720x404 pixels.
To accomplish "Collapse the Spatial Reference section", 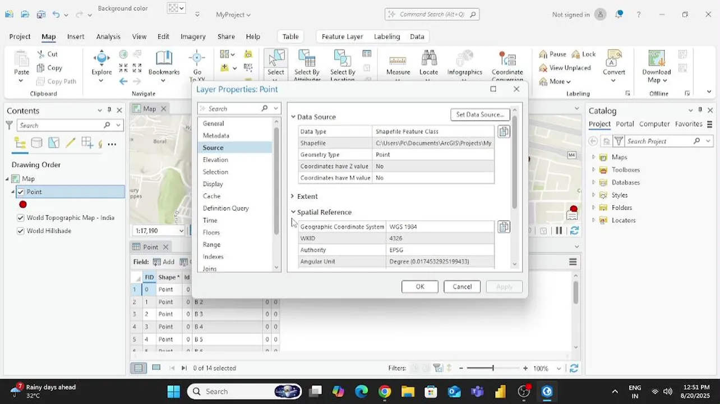I will click(x=293, y=212).
